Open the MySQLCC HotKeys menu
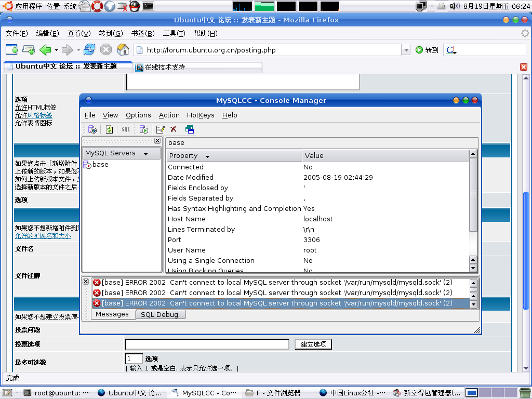The width and height of the screenshot is (532, 399). [x=201, y=115]
